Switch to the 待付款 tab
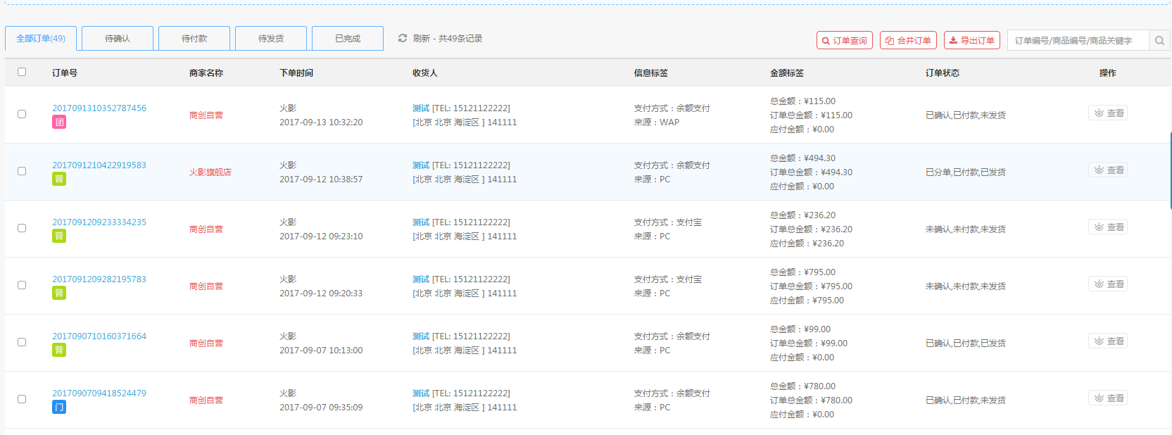The height and width of the screenshot is (435, 1172). click(x=194, y=39)
